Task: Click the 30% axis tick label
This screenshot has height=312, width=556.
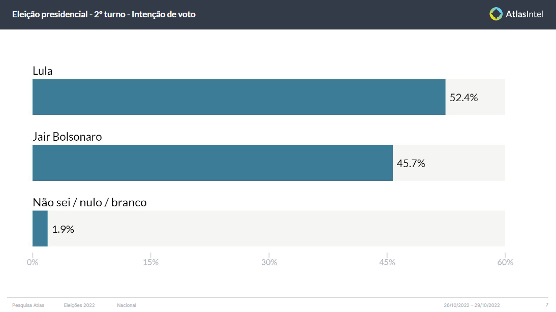Action: point(269,262)
